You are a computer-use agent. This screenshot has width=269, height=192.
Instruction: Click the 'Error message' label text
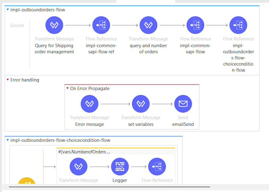[89, 124]
